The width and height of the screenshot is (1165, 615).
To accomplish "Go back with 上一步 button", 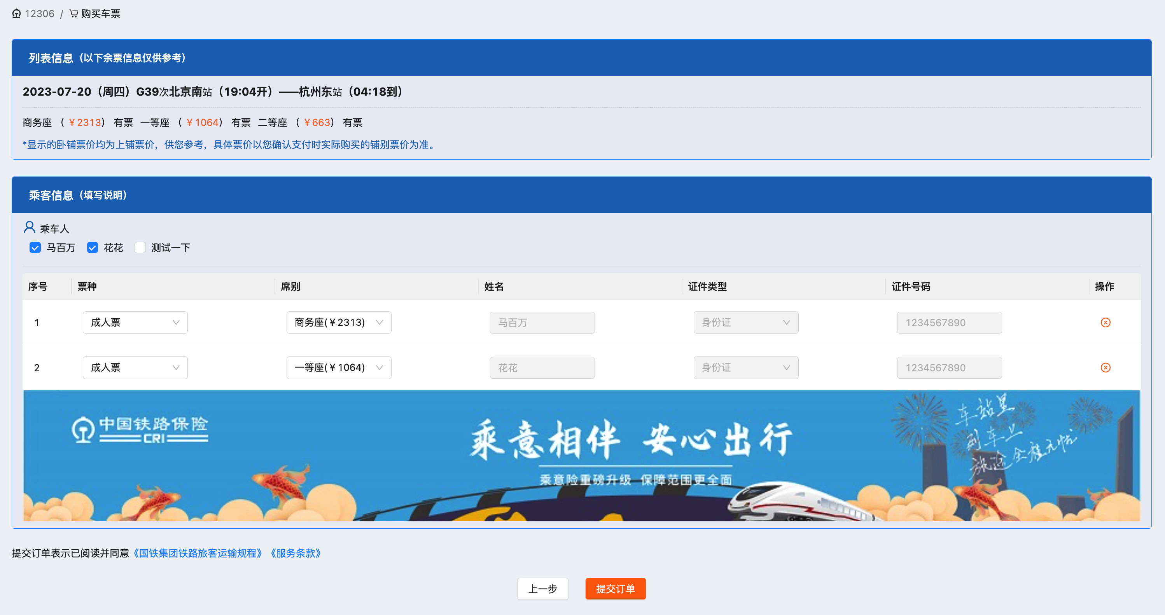I will click(542, 589).
